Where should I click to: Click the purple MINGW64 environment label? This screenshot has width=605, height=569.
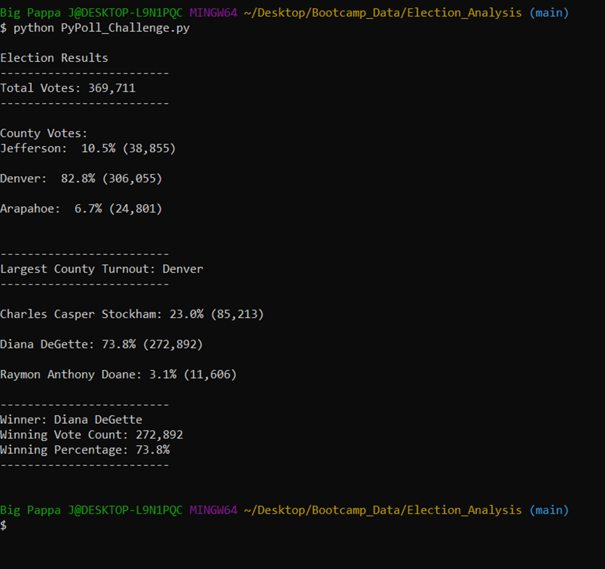[213, 12]
